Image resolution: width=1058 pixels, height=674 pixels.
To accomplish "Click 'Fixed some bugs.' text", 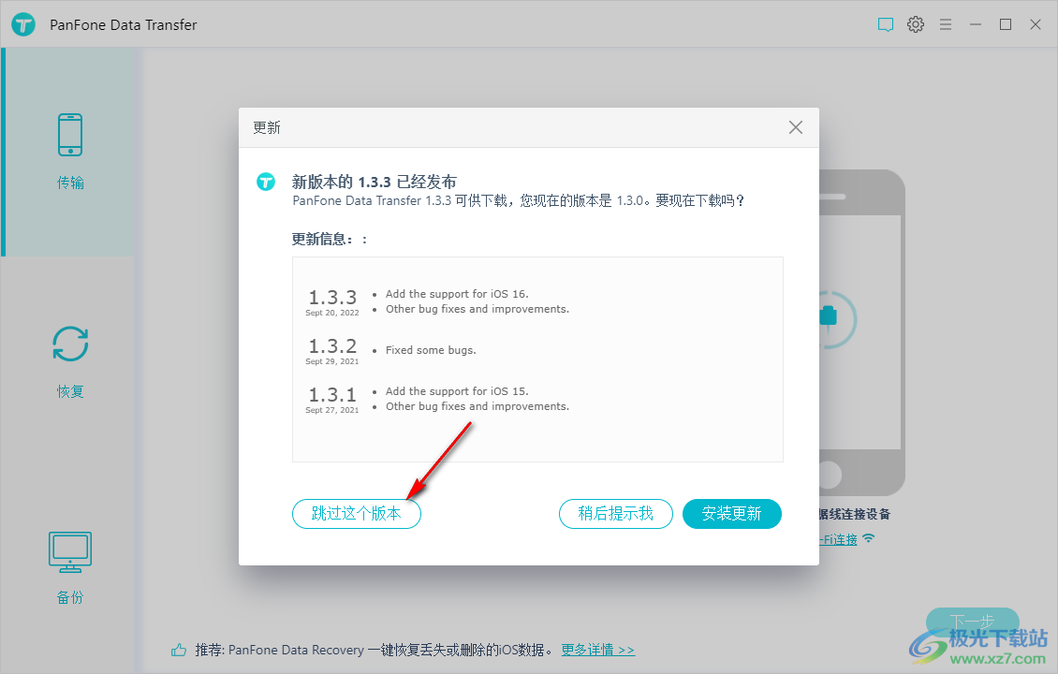I will (431, 350).
